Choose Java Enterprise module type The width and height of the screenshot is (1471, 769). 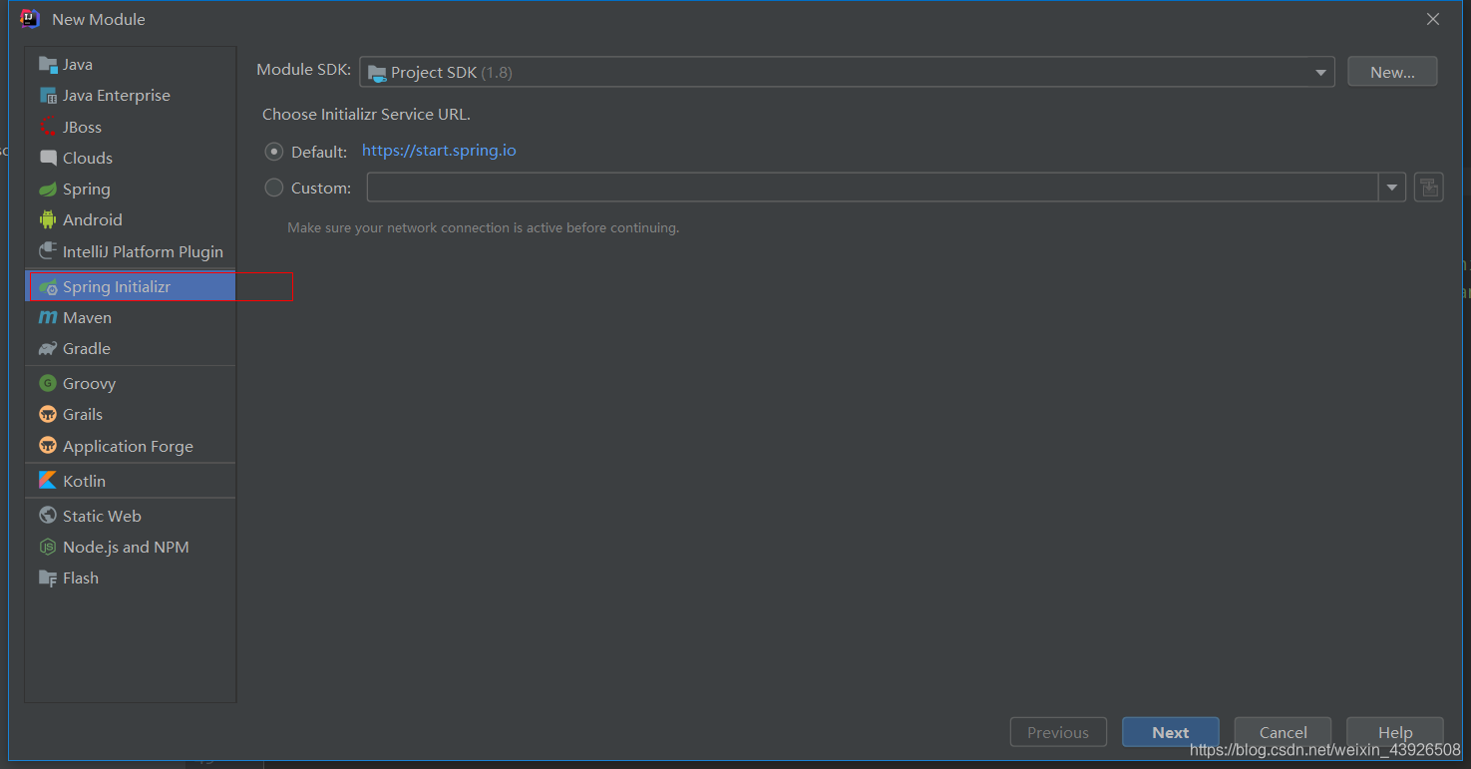(131, 96)
